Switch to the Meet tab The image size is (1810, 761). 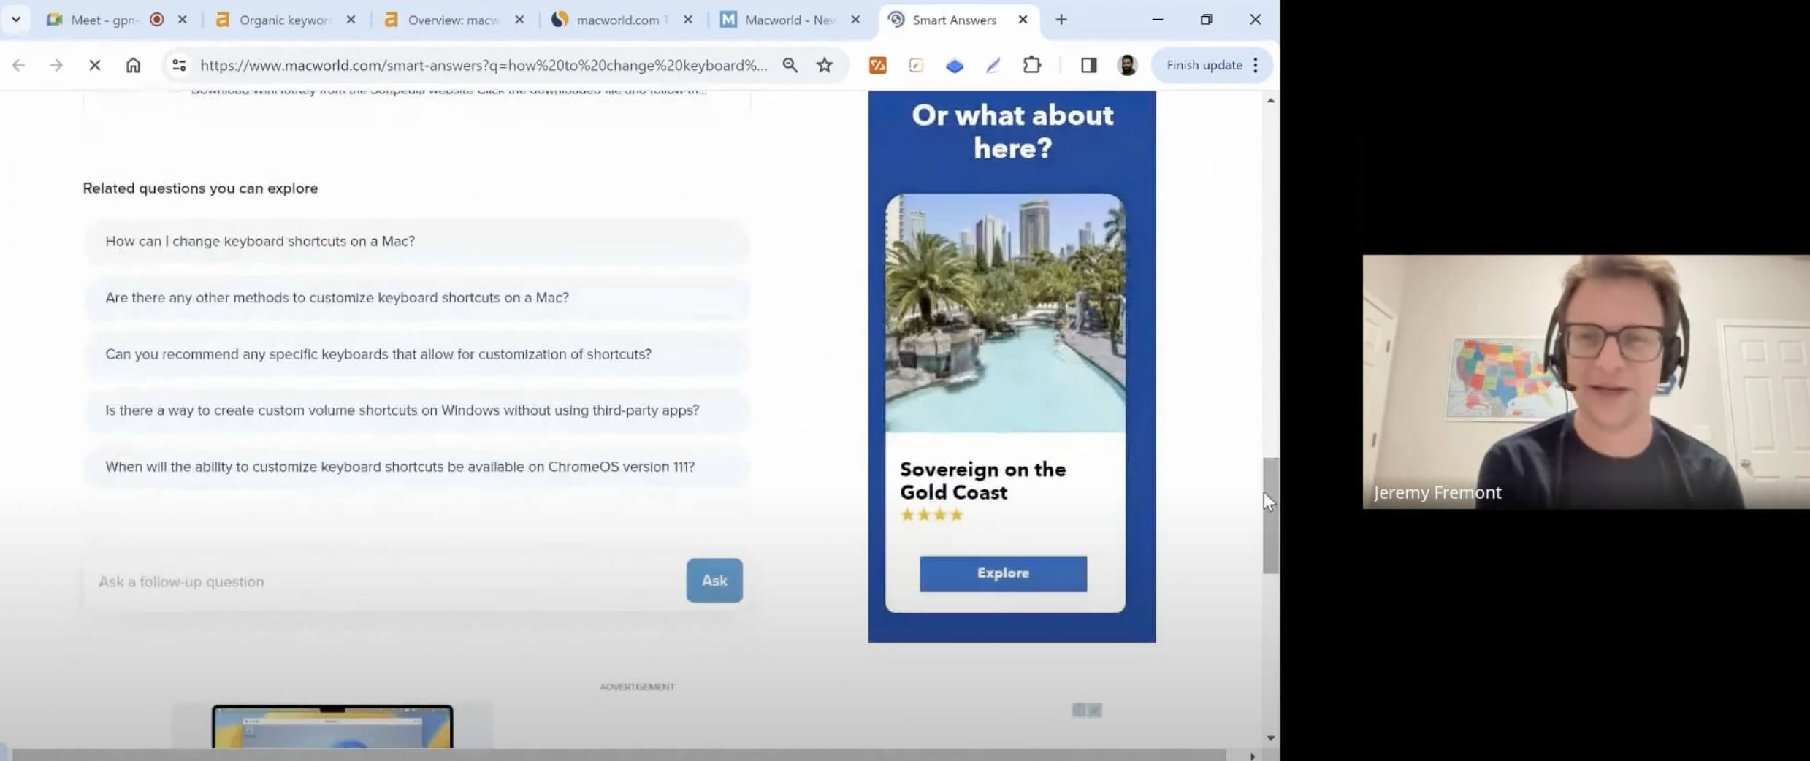point(104,20)
